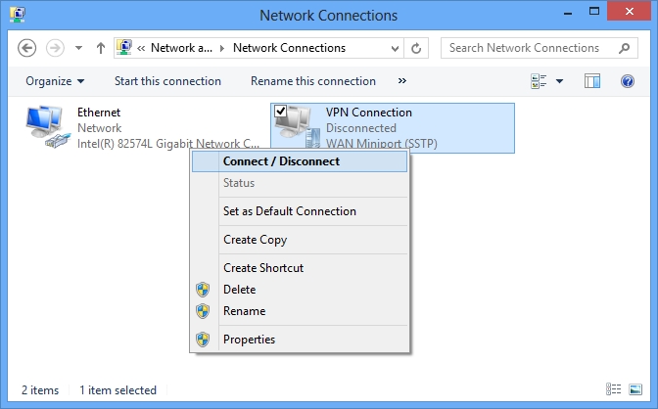Expand the address bar history dropdown
Viewport: 658px width, 409px height.
pos(395,48)
